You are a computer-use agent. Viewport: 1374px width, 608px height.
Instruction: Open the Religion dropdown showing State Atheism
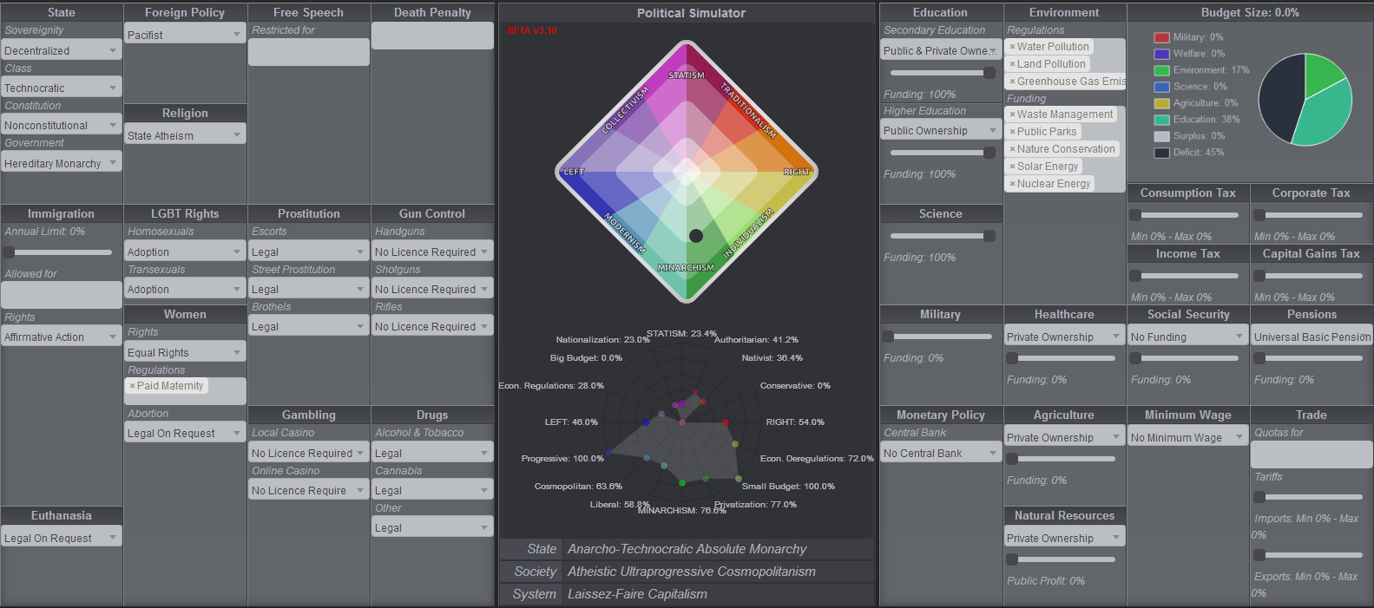click(185, 135)
